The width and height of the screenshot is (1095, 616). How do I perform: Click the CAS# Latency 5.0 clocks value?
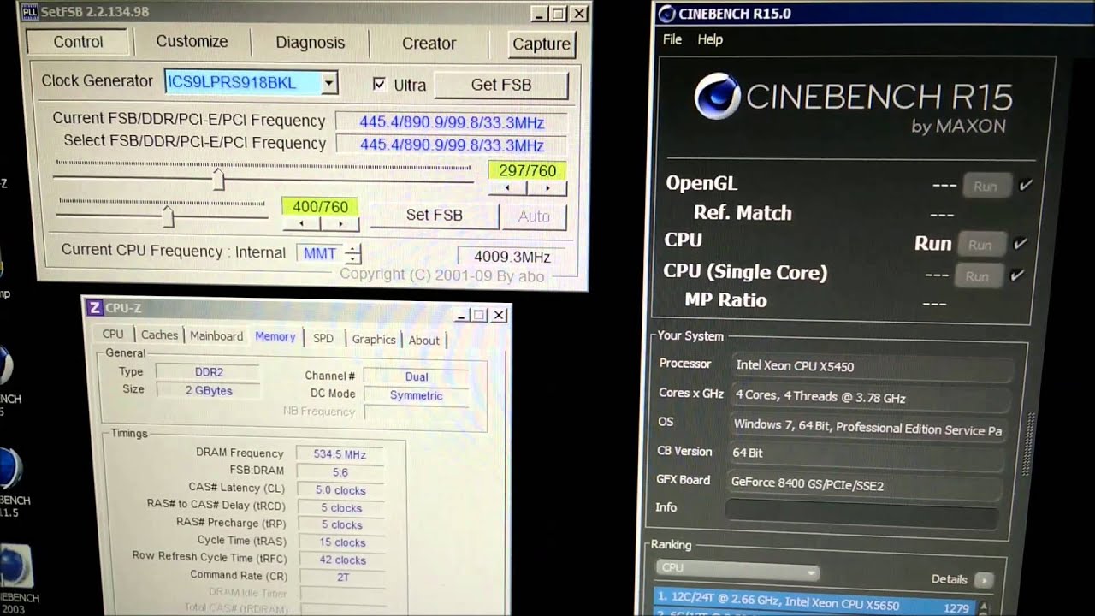point(340,490)
